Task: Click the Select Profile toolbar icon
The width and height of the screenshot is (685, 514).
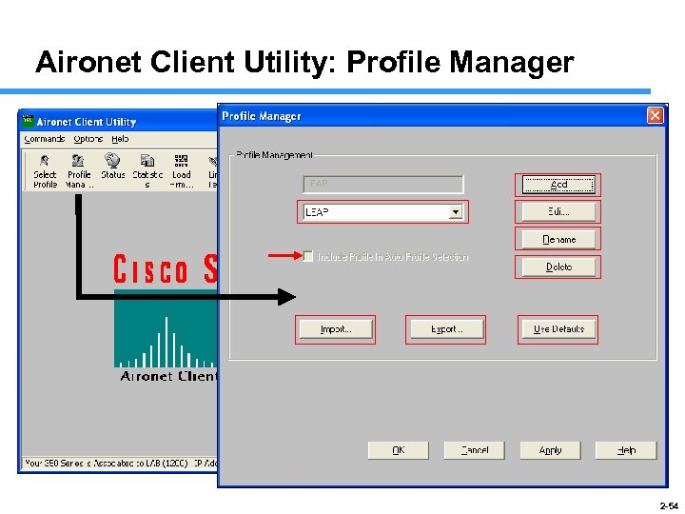Action: 45,171
